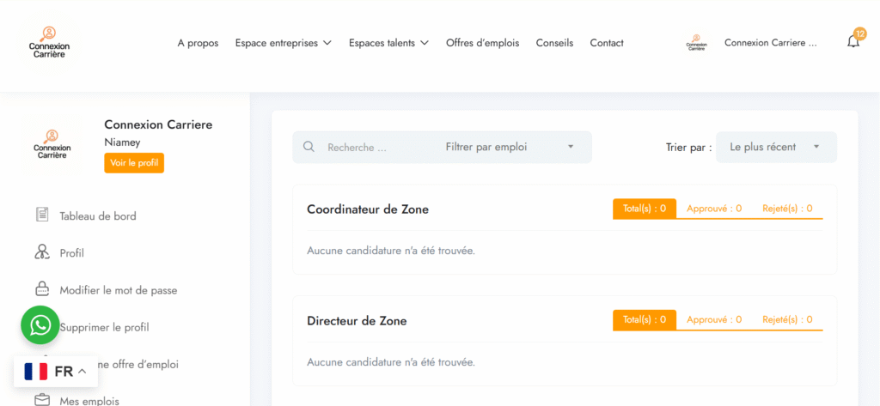Click the Connexion Carrière header logo
Viewport: 880px width, 406px height.
(49, 43)
